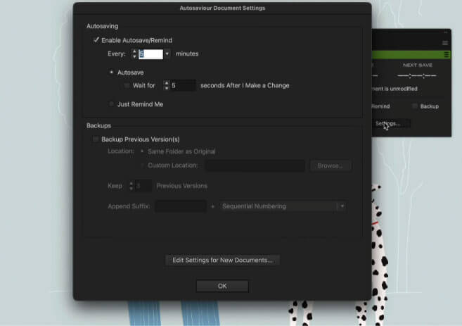Image resolution: width=462 pixels, height=326 pixels.
Task: Toggle the Enable Autosave/Remind checkbox
Action: [x=96, y=40]
